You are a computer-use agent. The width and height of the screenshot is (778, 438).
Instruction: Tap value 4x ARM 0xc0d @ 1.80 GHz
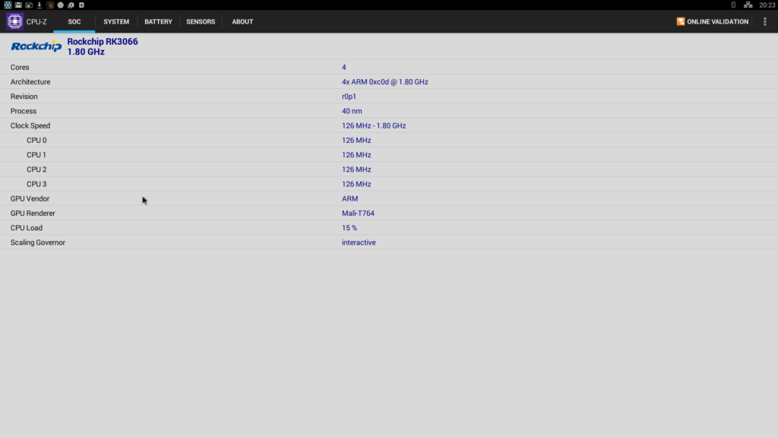point(385,82)
